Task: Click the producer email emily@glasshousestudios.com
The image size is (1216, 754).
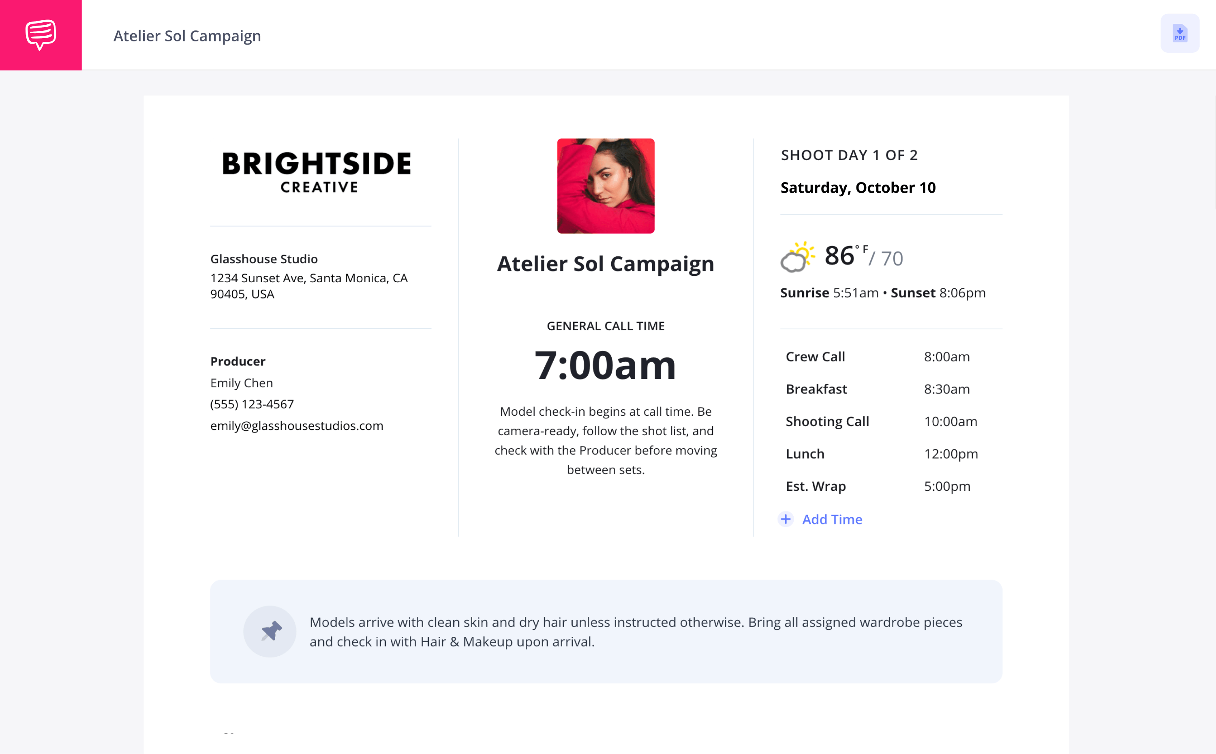Action: coord(297,425)
